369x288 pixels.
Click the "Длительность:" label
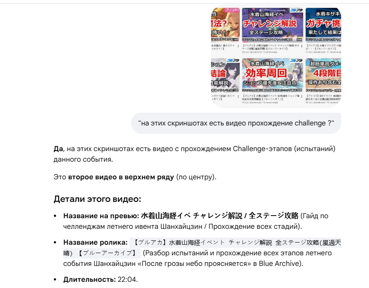(x=90, y=280)
